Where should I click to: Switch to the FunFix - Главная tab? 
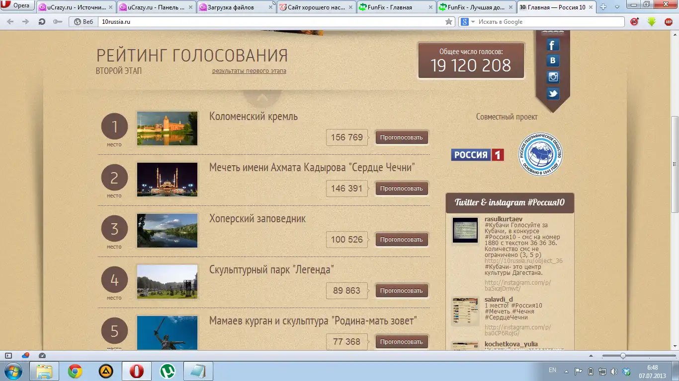point(396,7)
